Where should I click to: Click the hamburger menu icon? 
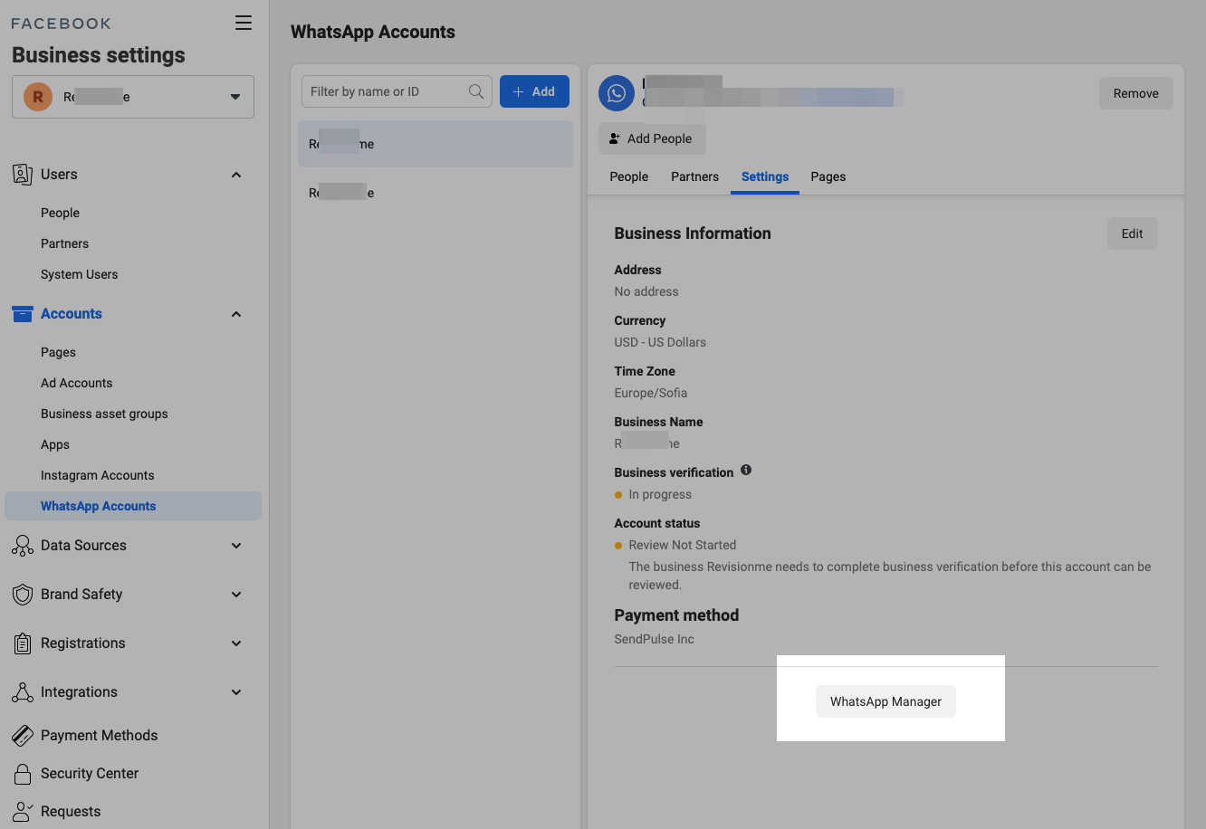(x=244, y=23)
